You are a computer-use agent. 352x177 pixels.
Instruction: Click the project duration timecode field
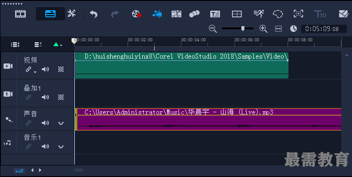click(324, 29)
